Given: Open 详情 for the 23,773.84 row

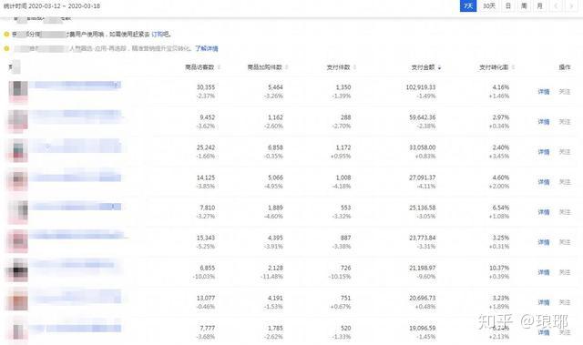Looking at the screenshot, I should pos(544,242).
